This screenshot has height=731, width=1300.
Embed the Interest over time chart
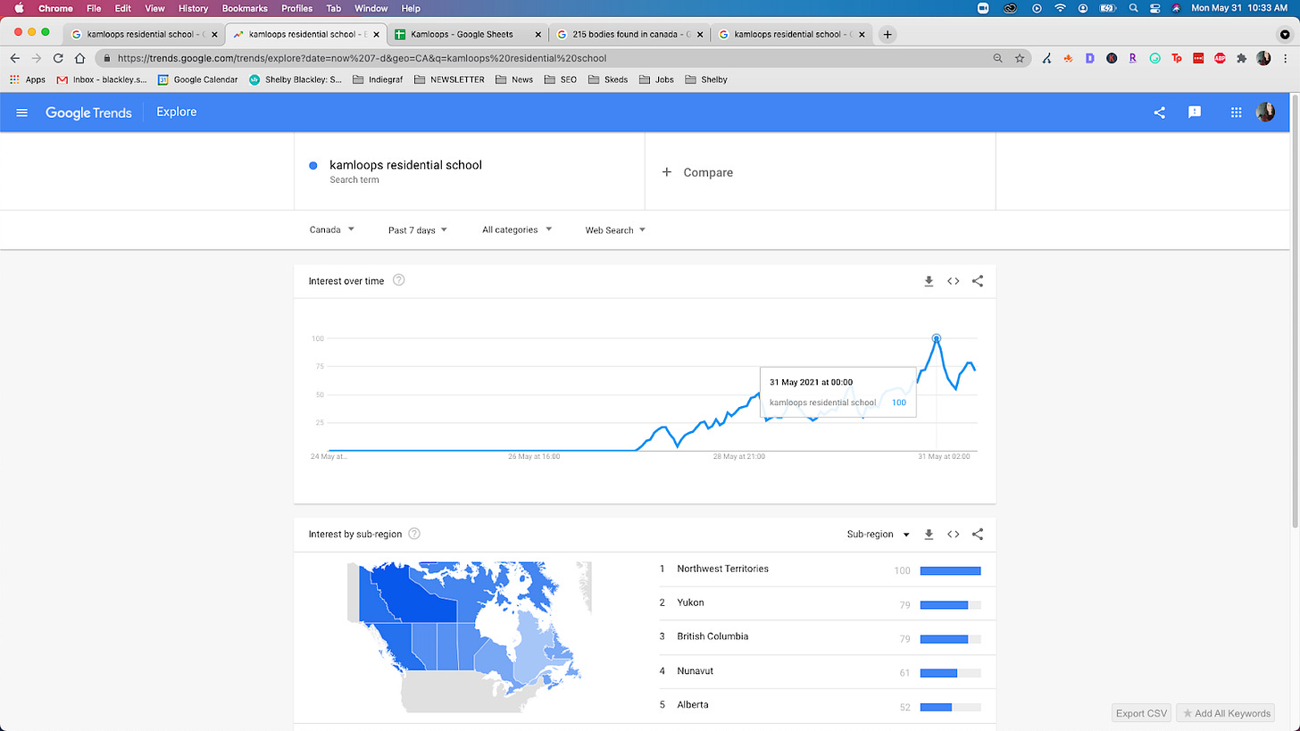[x=954, y=281]
